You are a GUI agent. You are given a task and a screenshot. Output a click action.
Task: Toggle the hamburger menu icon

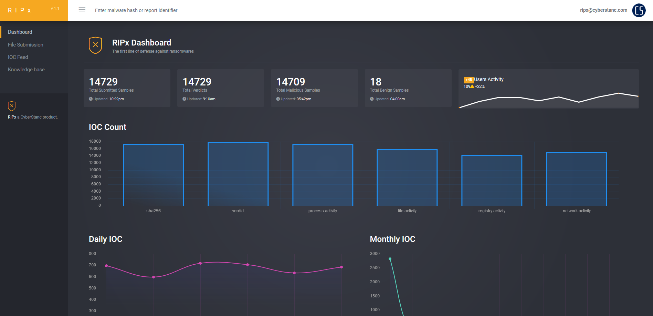pyautogui.click(x=82, y=10)
